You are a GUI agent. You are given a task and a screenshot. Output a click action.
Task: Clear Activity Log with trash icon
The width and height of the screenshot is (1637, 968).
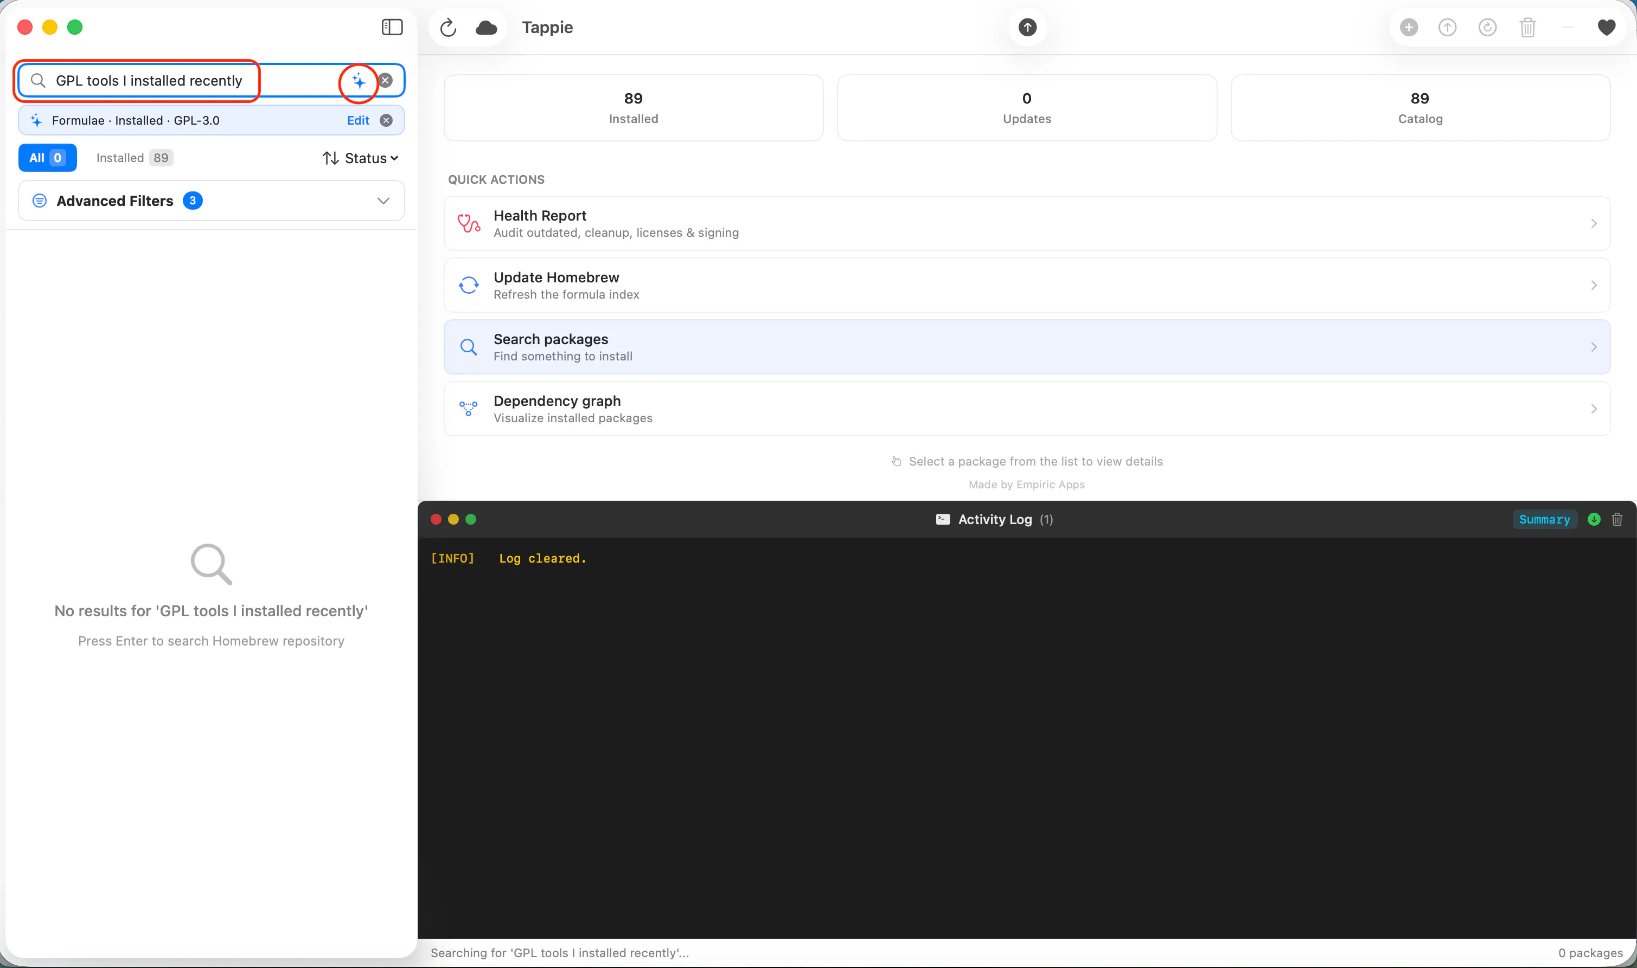coord(1617,519)
